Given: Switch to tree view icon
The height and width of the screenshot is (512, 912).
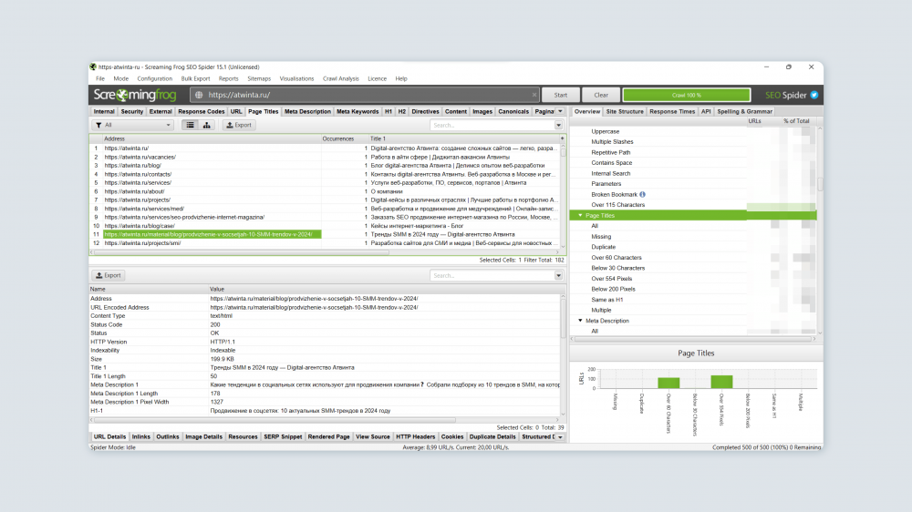Looking at the screenshot, I should 206,125.
